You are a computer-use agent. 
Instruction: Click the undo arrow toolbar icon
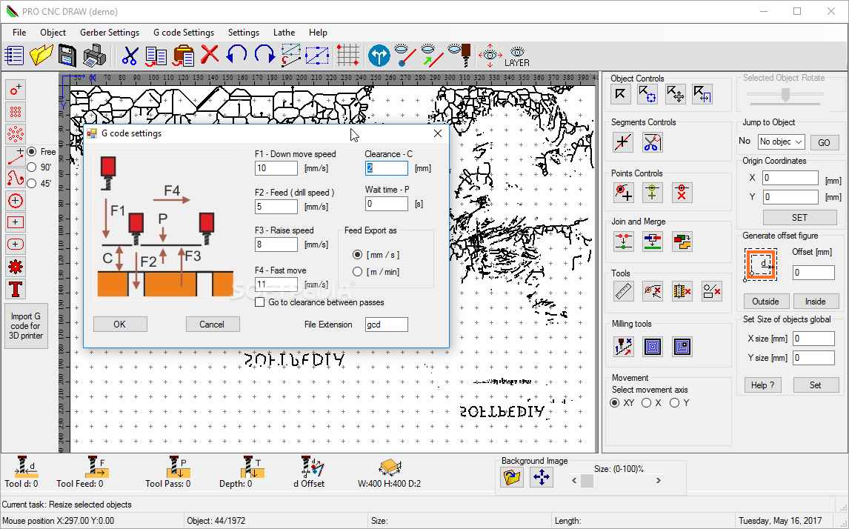(x=236, y=56)
